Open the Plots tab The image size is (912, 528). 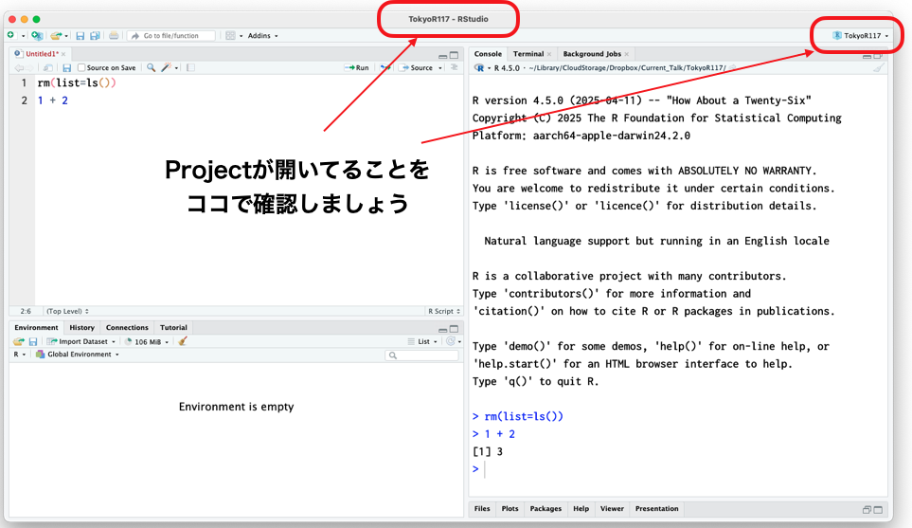click(x=510, y=509)
